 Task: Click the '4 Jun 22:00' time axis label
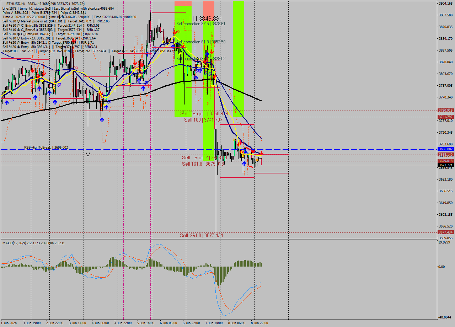[123, 323]
